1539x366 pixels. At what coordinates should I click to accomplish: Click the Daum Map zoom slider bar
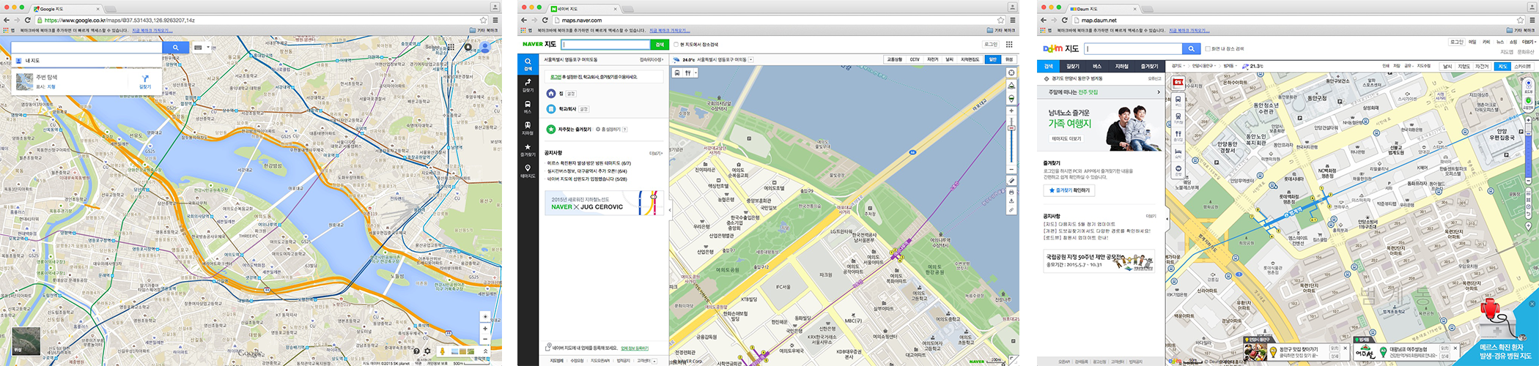coord(1528,151)
